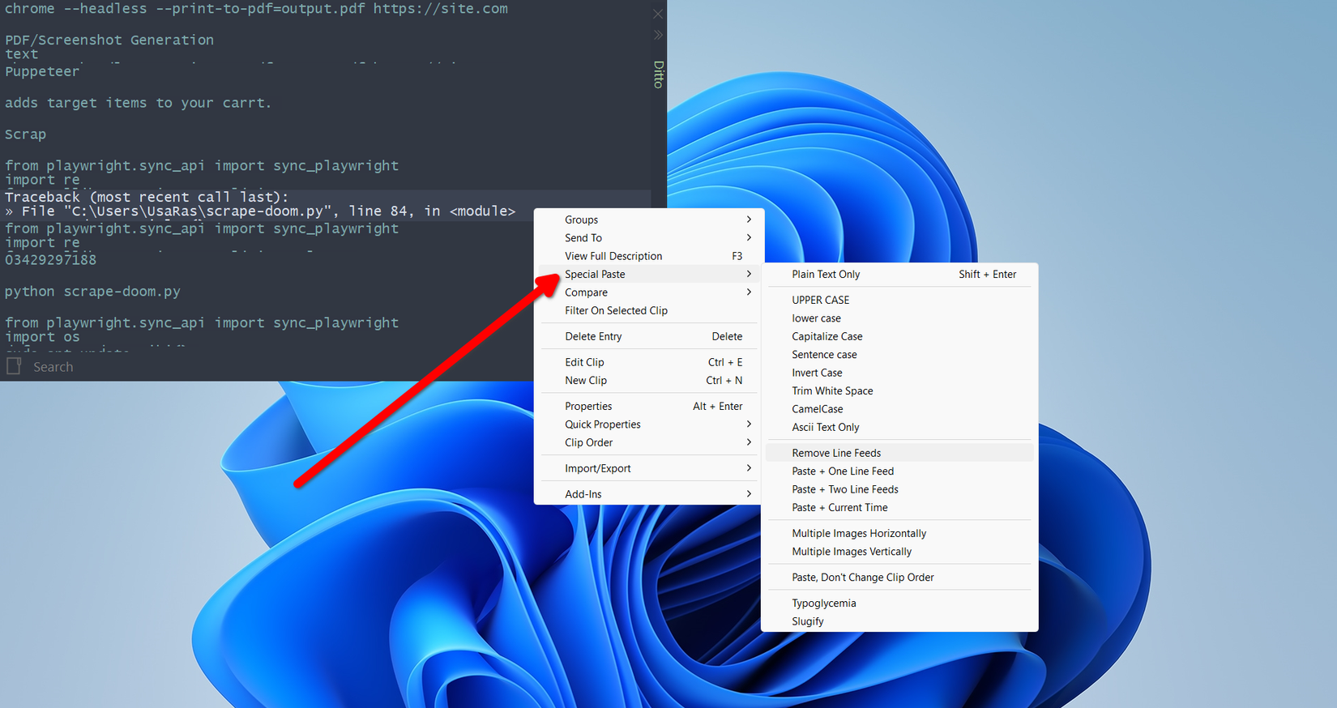Click the close X icon in Ditto
Image resolution: width=1337 pixels, height=708 pixels.
tap(658, 14)
